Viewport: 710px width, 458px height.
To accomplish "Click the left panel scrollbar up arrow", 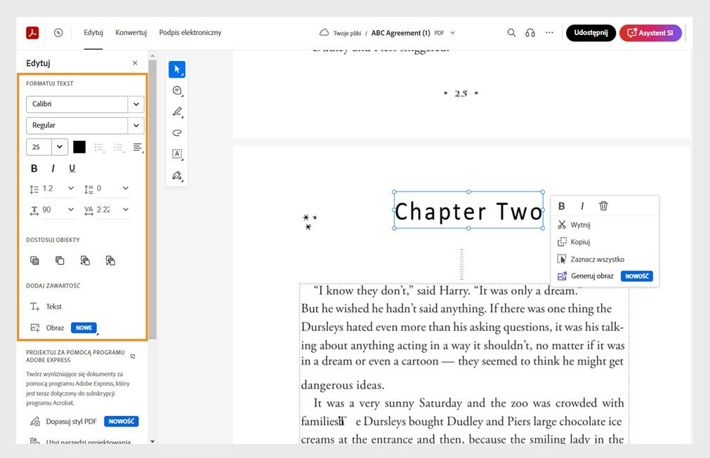I will coord(152,56).
